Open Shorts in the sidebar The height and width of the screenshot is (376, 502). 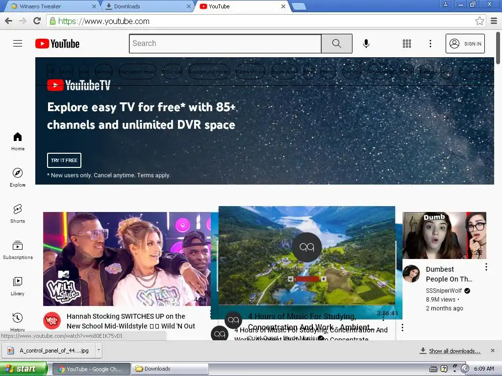tap(18, 214)
